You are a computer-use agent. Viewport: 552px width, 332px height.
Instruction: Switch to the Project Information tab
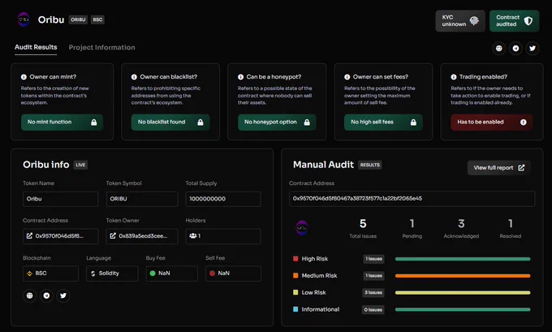point(101,48)
